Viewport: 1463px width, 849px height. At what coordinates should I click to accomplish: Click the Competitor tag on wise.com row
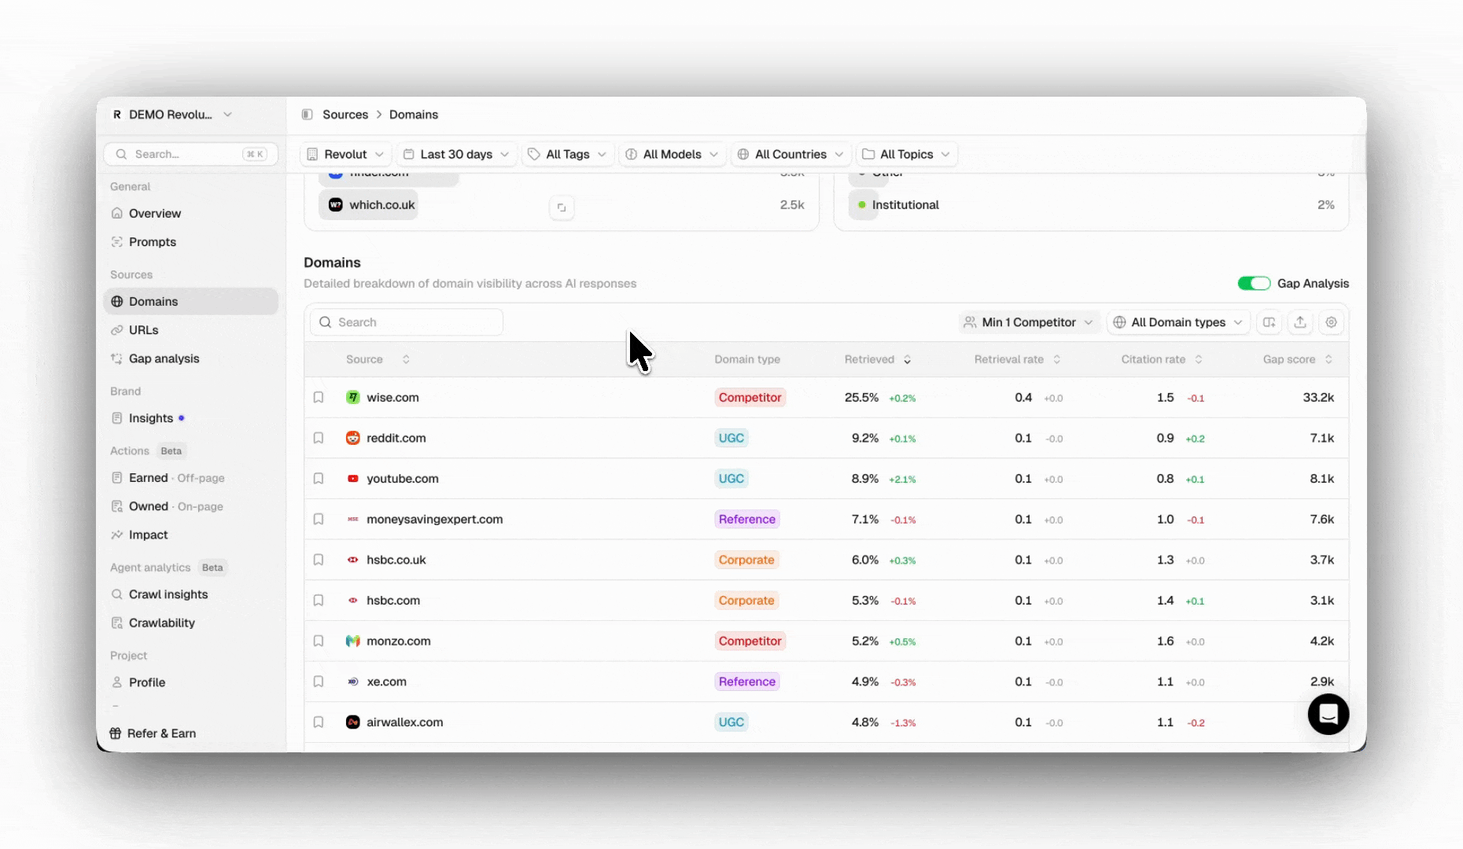click(x=750, y=398)
